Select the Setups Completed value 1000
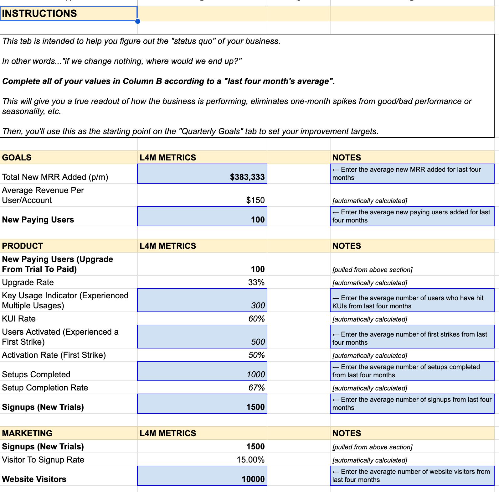 point(202,371)
